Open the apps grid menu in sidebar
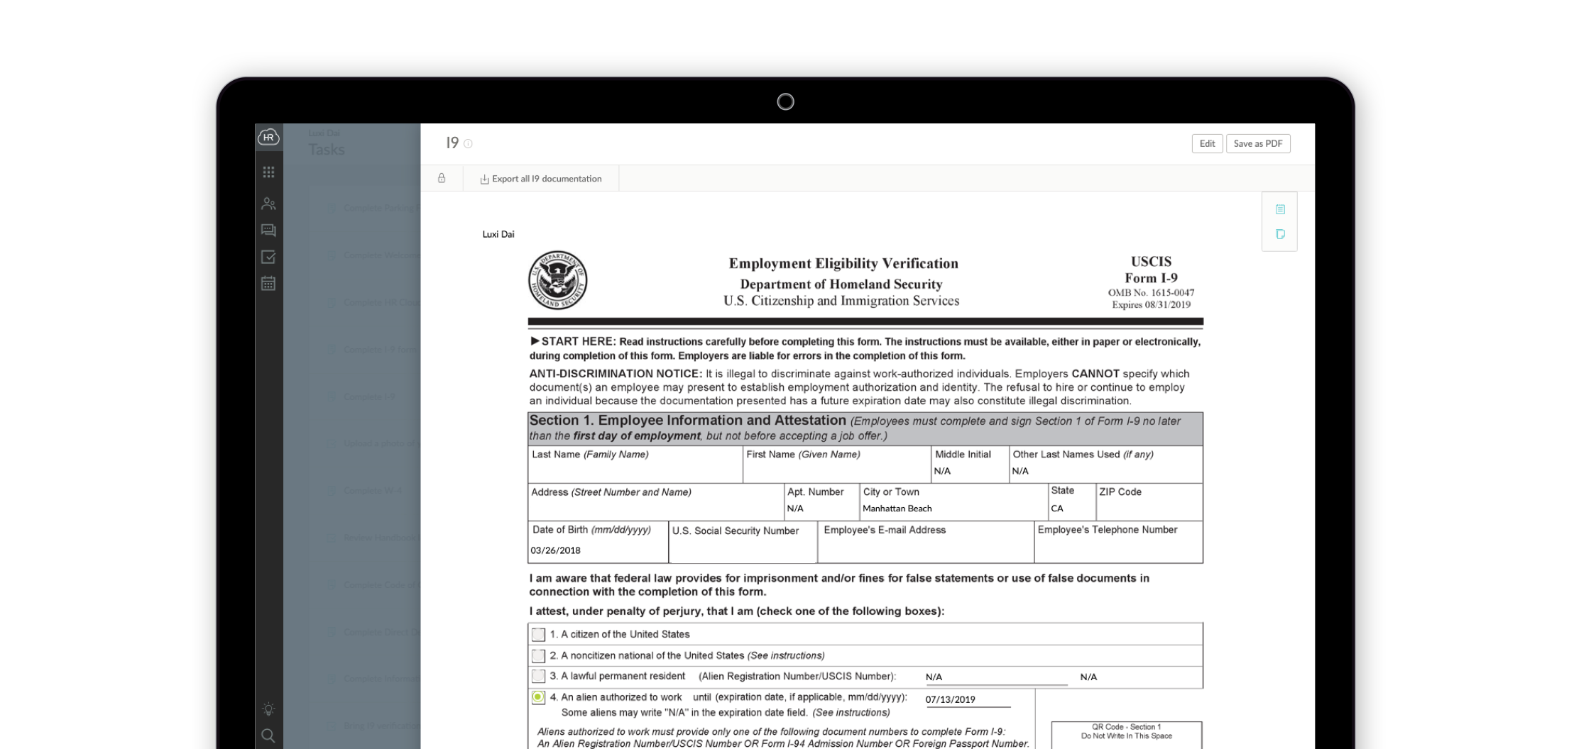This screenshot has width=1569, height=749. pos(268,172)
